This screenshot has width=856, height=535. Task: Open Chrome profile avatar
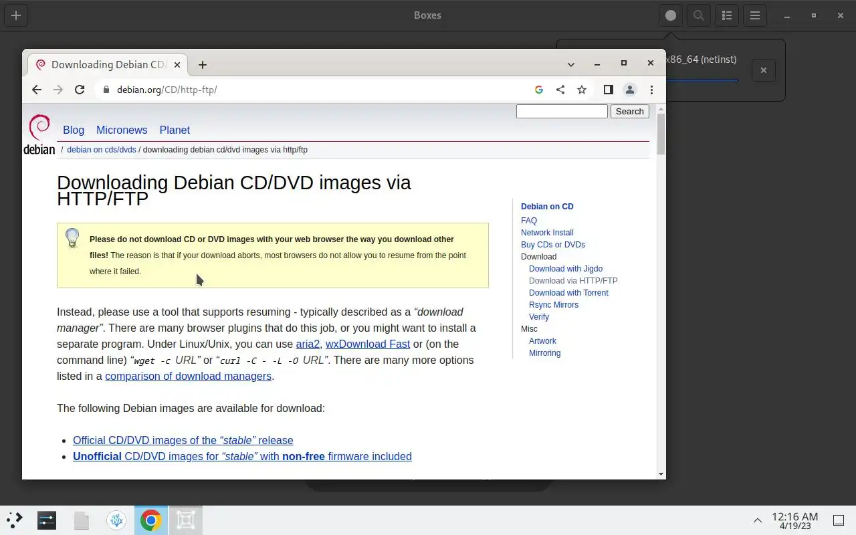pos(630,90)
